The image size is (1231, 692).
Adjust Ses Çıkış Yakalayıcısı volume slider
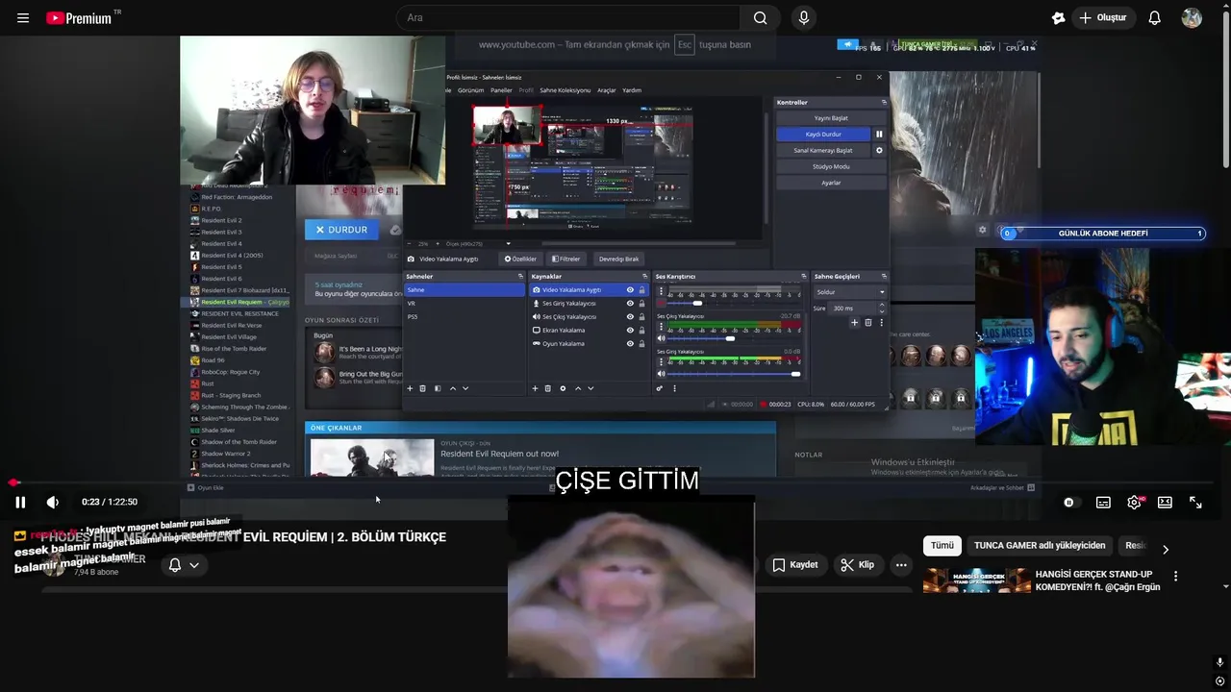[735, 338]
